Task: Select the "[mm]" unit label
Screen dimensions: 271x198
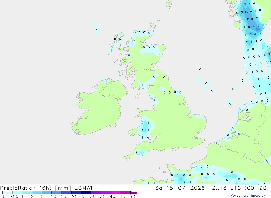Action: (63, 188)
